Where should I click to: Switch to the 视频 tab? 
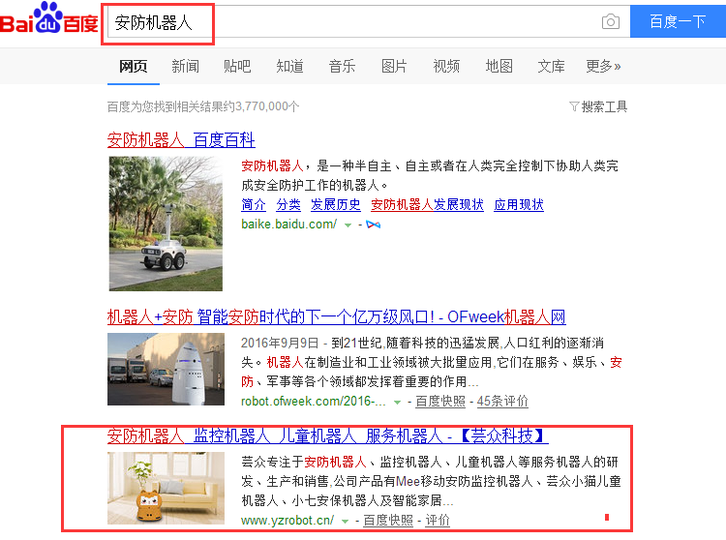tap(446, 66)
